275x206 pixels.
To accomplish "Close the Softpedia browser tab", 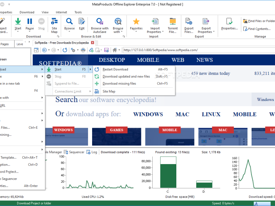I will 92,43.
